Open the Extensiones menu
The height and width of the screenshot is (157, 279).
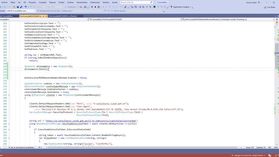pyautogui.click(x=95, y=3)
